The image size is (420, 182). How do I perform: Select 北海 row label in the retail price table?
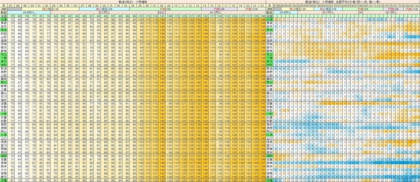(4, 20)
